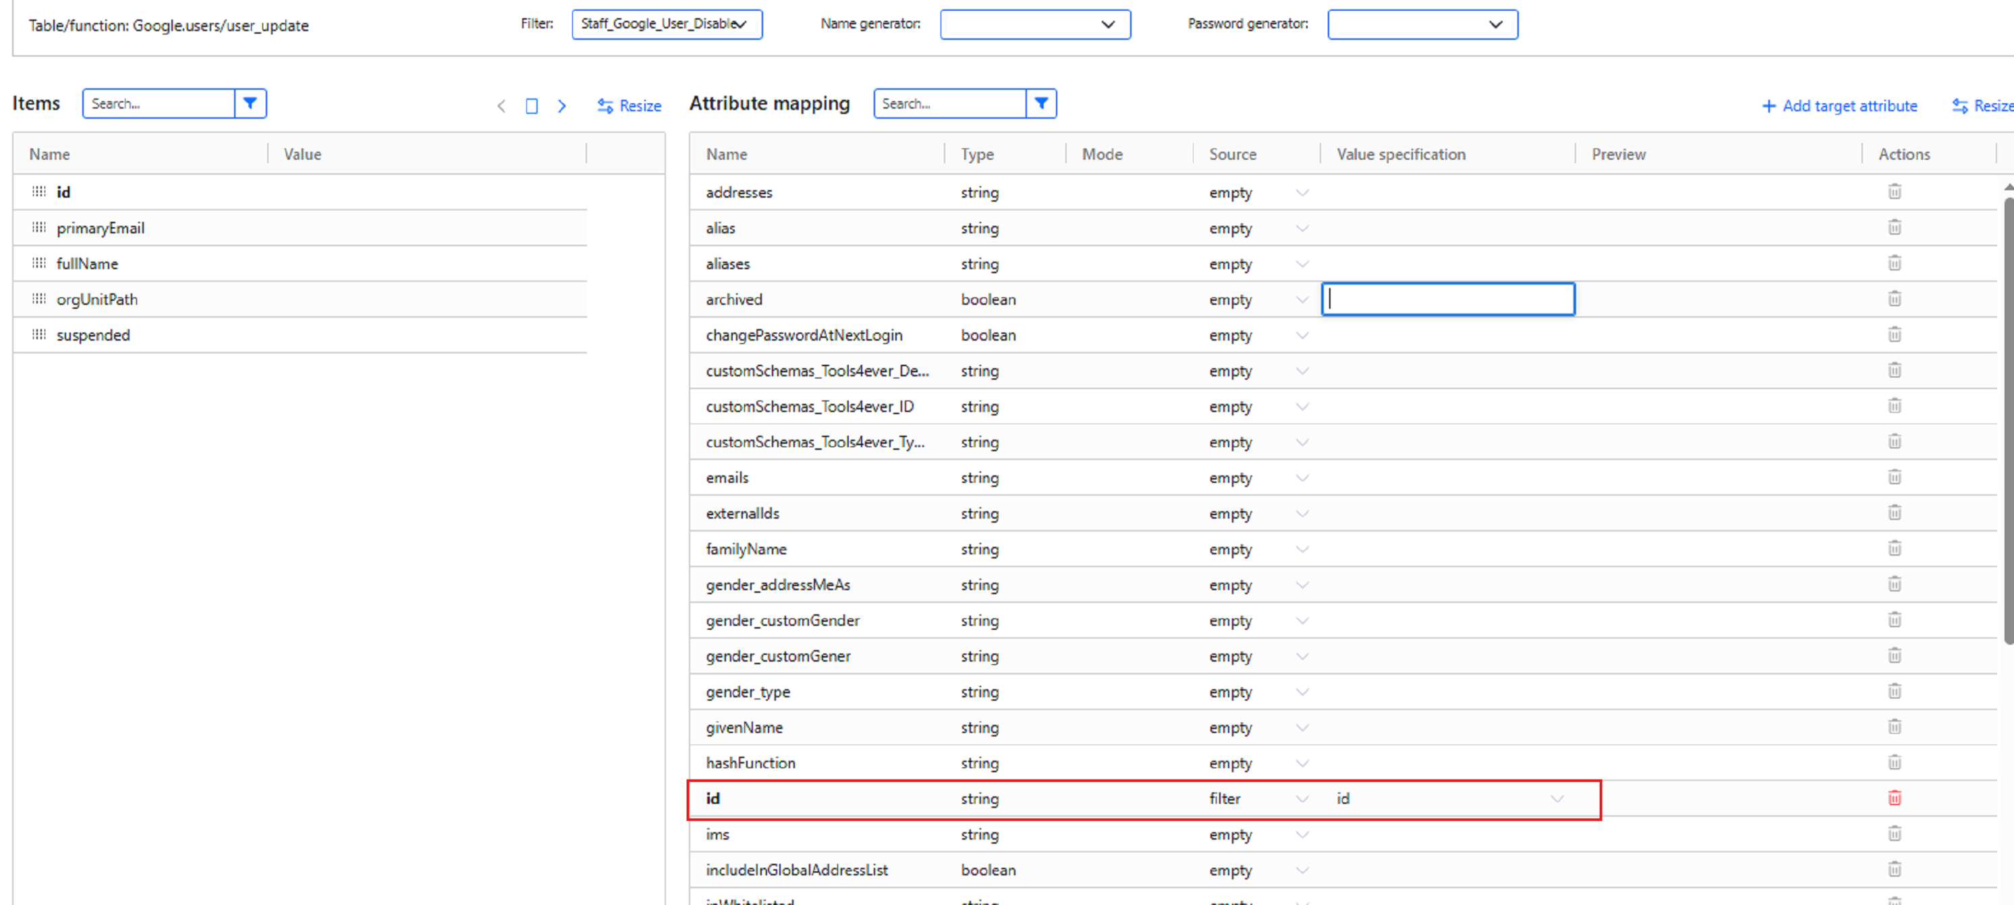Delete the ims attribute row
The width and height of the screenshot is (2014, 905).
pyautogui.click(x=1895, y=834)
